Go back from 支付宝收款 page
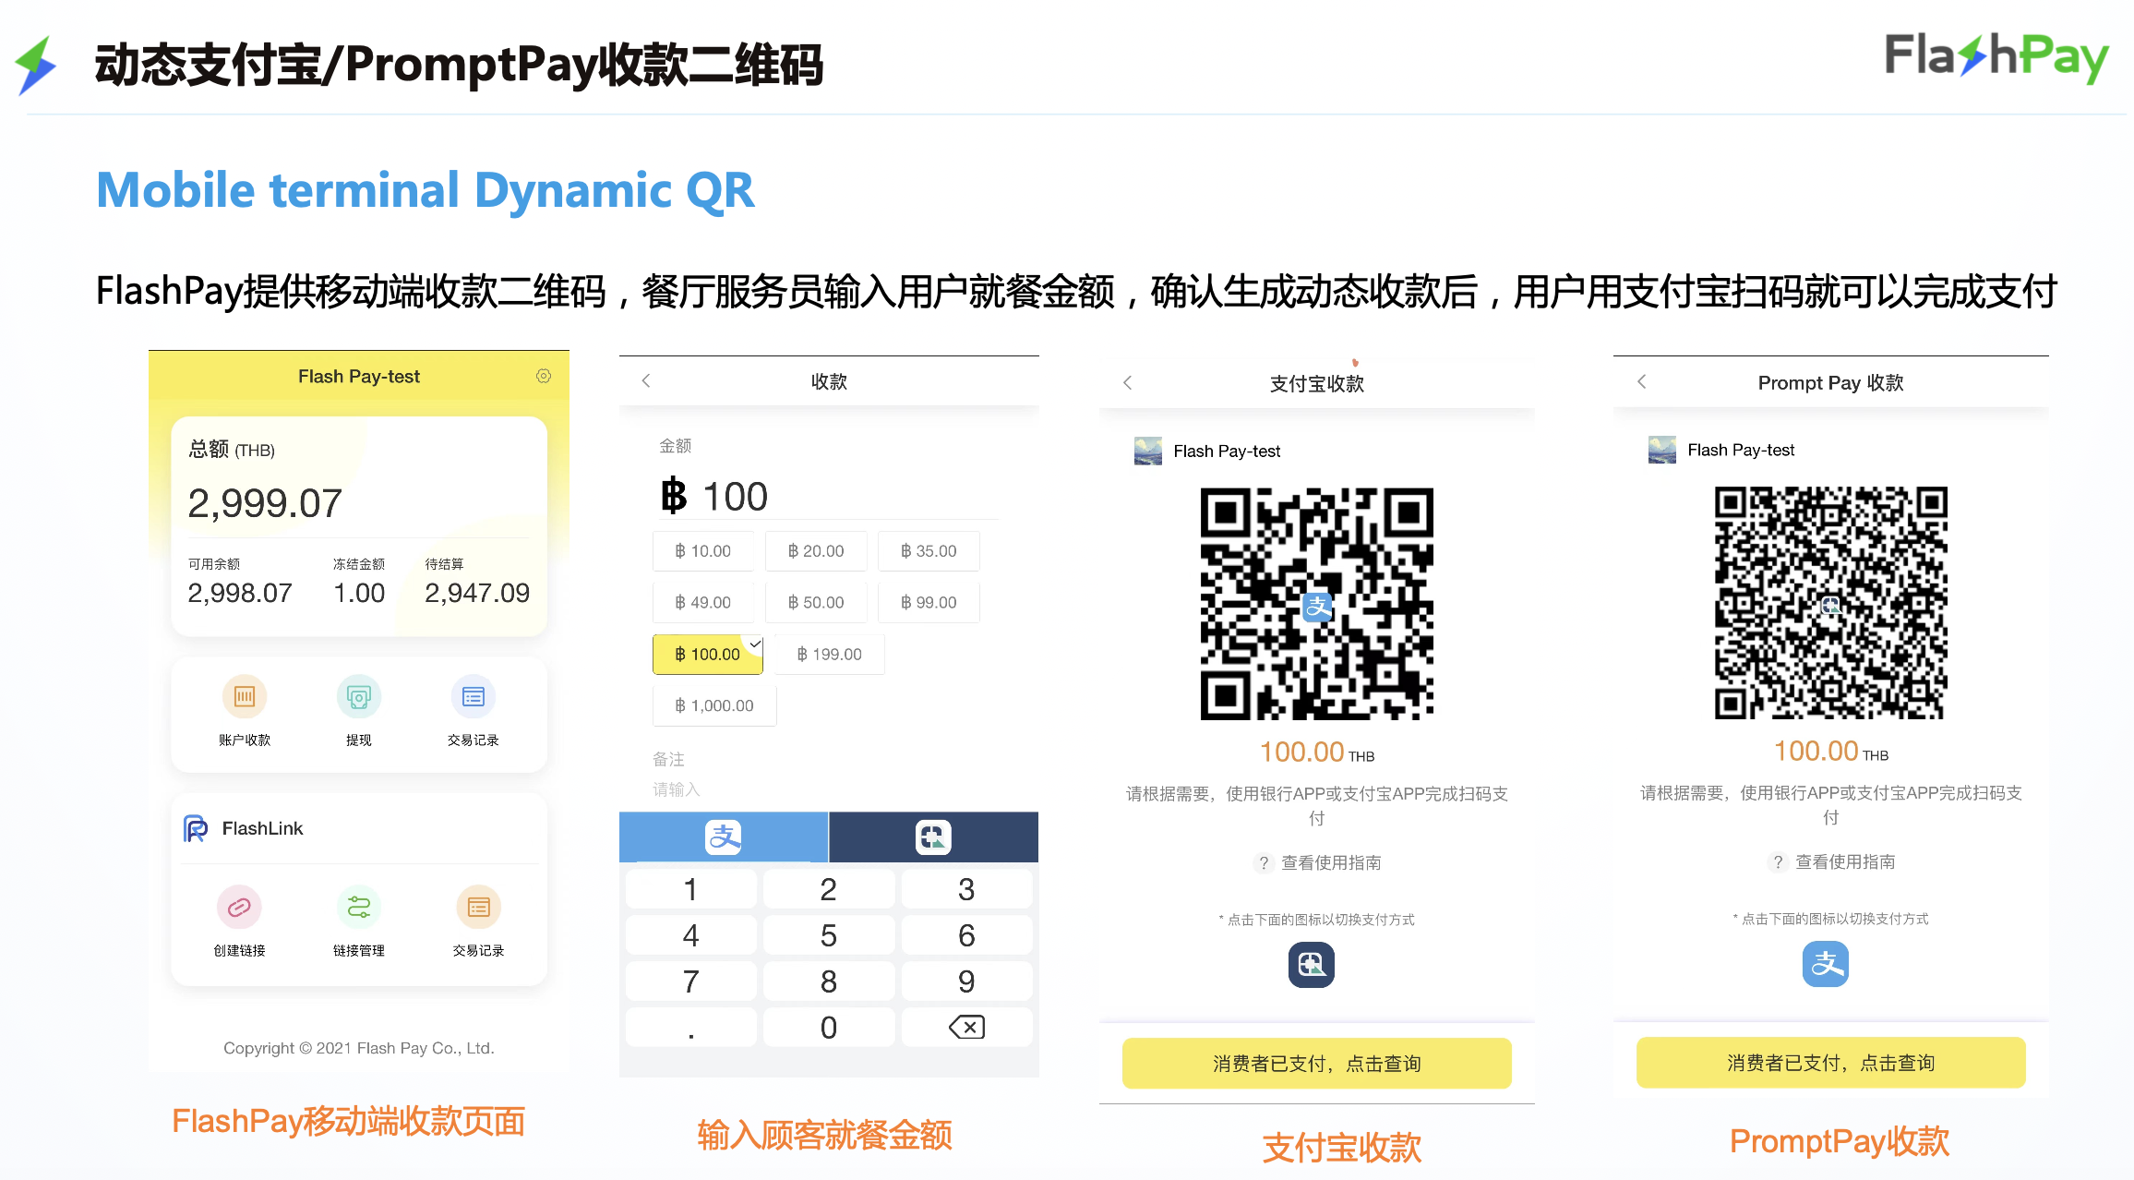 point(1128,381)
